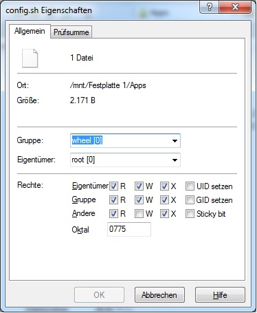This screenshot has width=257, height=313.
Task: Click the '1 Datei' text
Action: coord(82,58)
